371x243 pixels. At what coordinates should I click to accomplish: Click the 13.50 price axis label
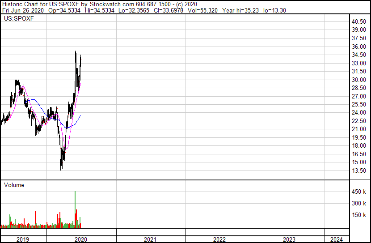pos(359,171)
